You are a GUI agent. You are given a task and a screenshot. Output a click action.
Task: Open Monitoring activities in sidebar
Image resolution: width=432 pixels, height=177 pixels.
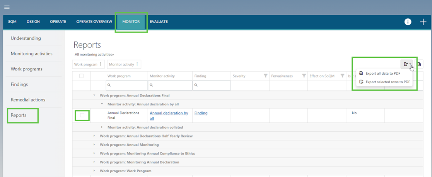31,53
